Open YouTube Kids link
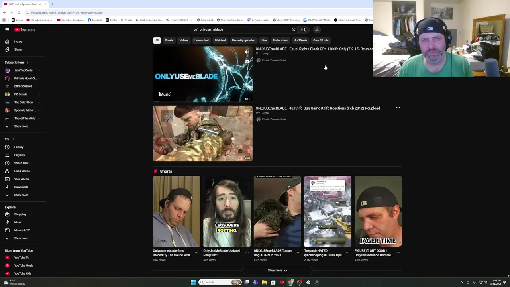 (22, 273)
